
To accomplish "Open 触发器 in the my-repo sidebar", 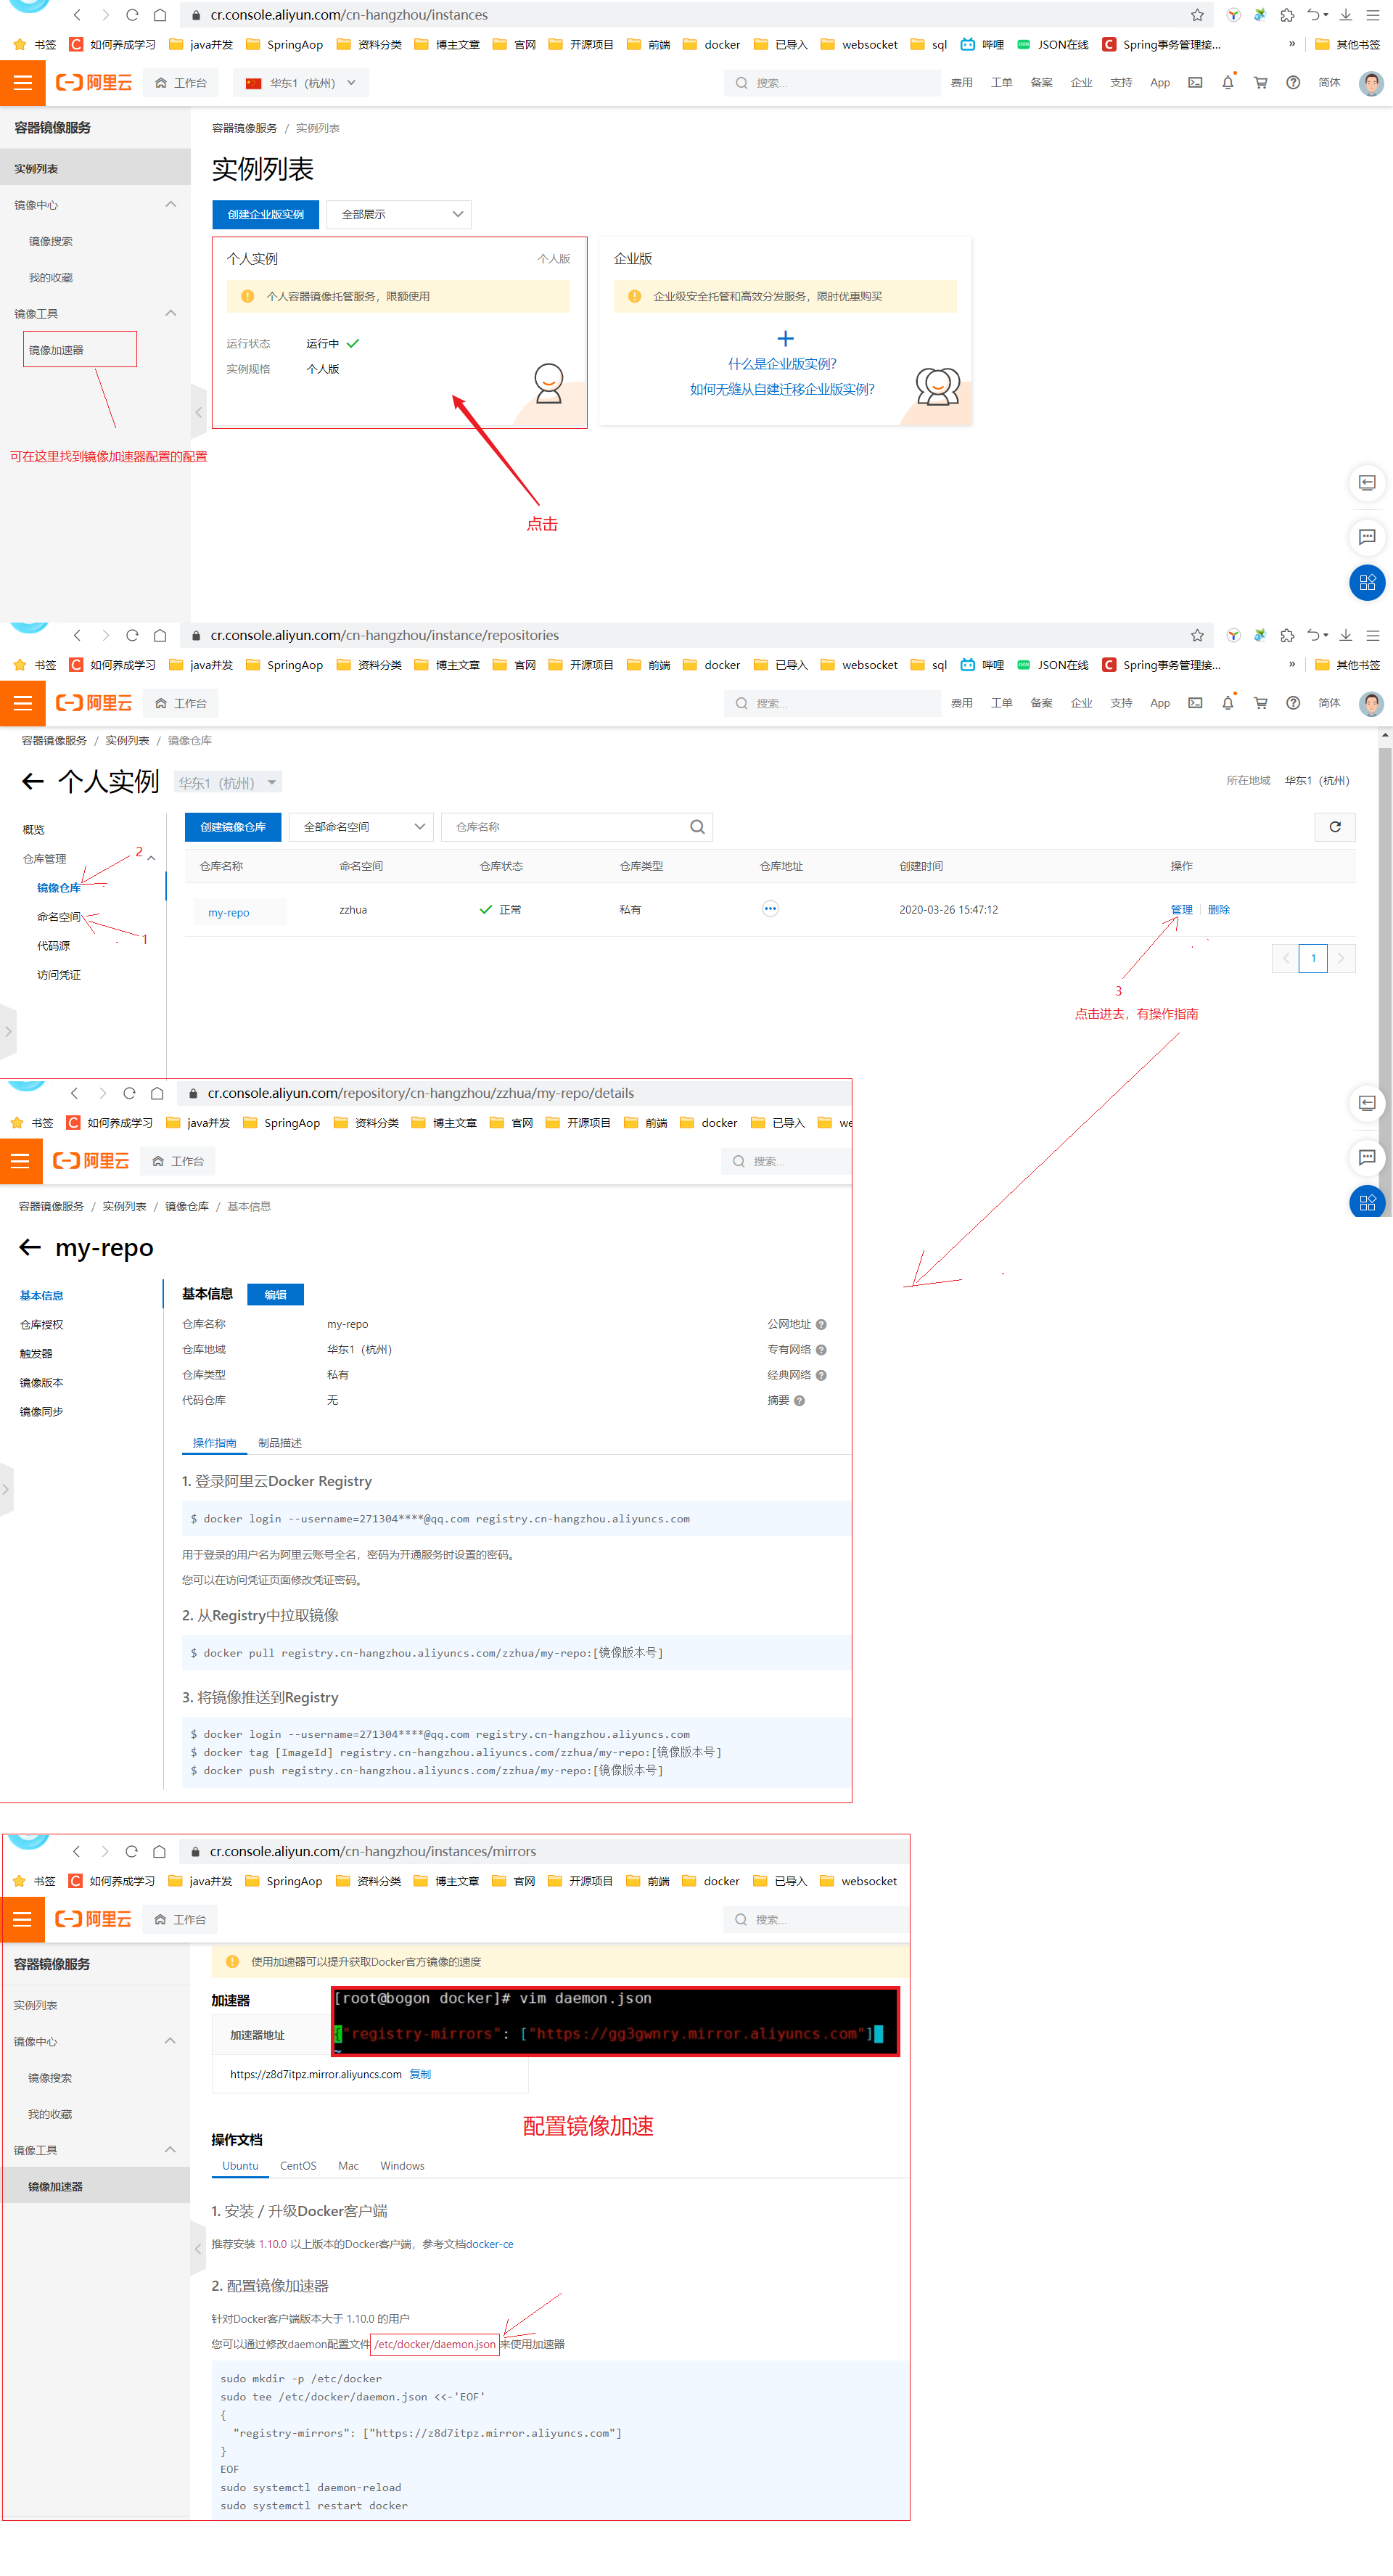I will click(x=36, y=1353).
